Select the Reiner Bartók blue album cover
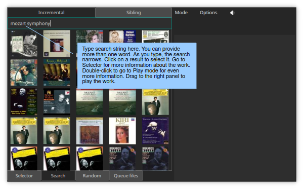 point(122,36)
